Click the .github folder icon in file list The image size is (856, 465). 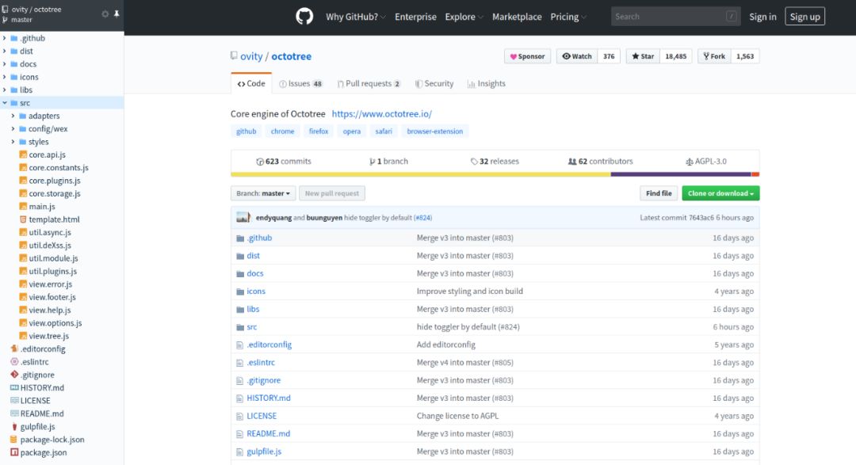[239, 238]
